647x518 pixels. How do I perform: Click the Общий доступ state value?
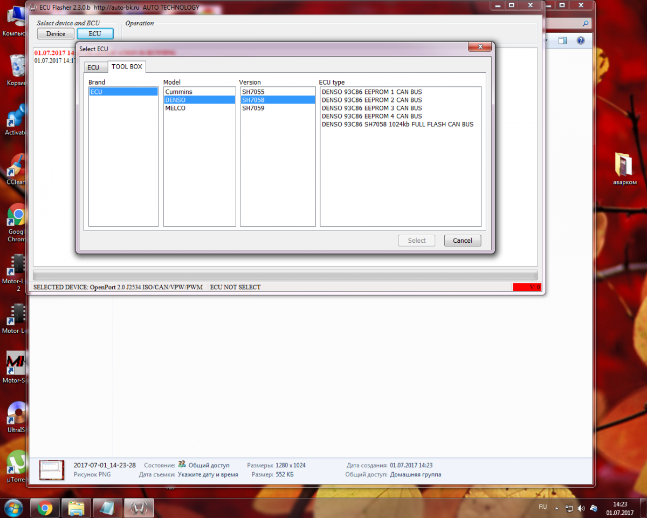point(209,465)
